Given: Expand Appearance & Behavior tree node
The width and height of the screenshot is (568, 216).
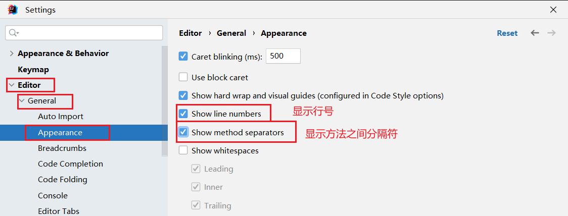Looking at the screenshot, I should coord(11,53).
